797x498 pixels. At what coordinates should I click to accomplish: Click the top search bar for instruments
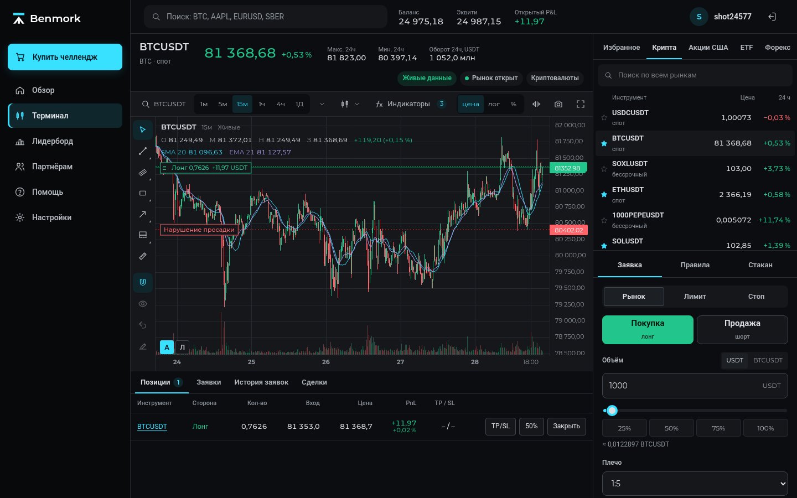(x=266, y=17)
